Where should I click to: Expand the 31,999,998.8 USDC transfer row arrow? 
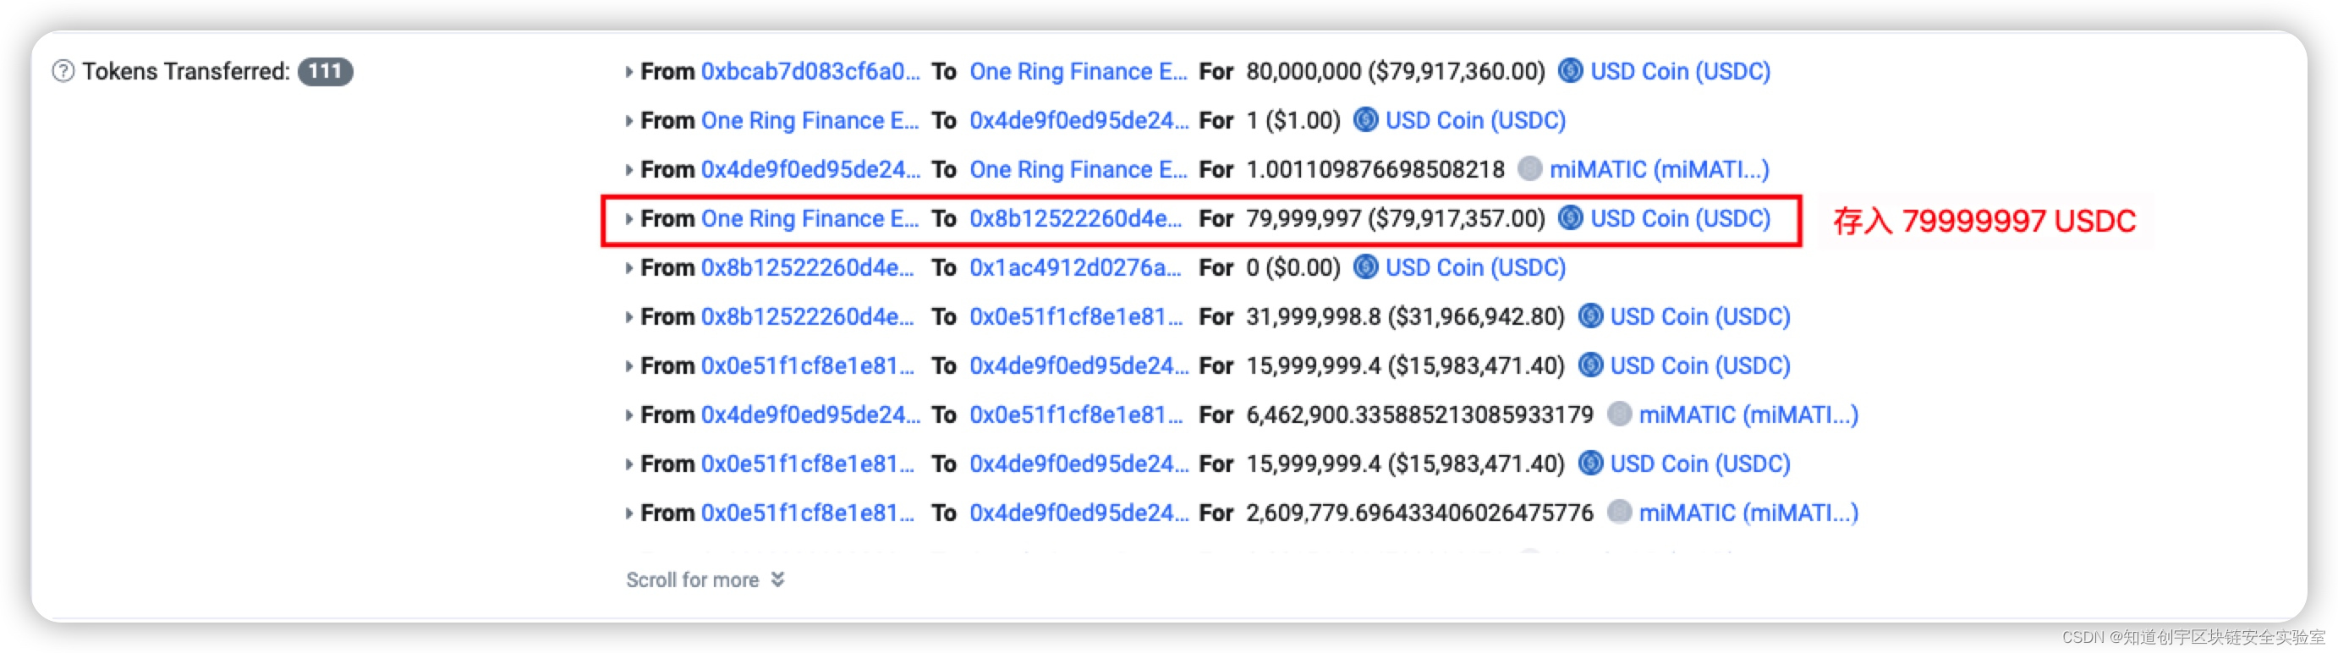[x=628, y=317]
